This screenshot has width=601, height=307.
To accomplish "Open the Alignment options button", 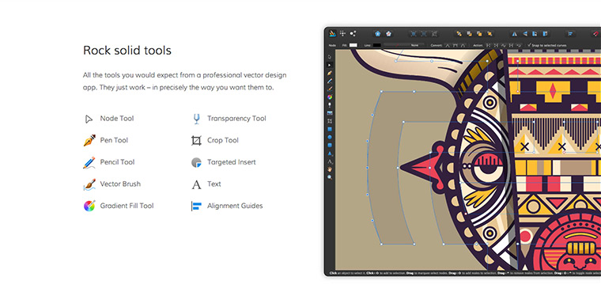I will (x=570, y=34).
